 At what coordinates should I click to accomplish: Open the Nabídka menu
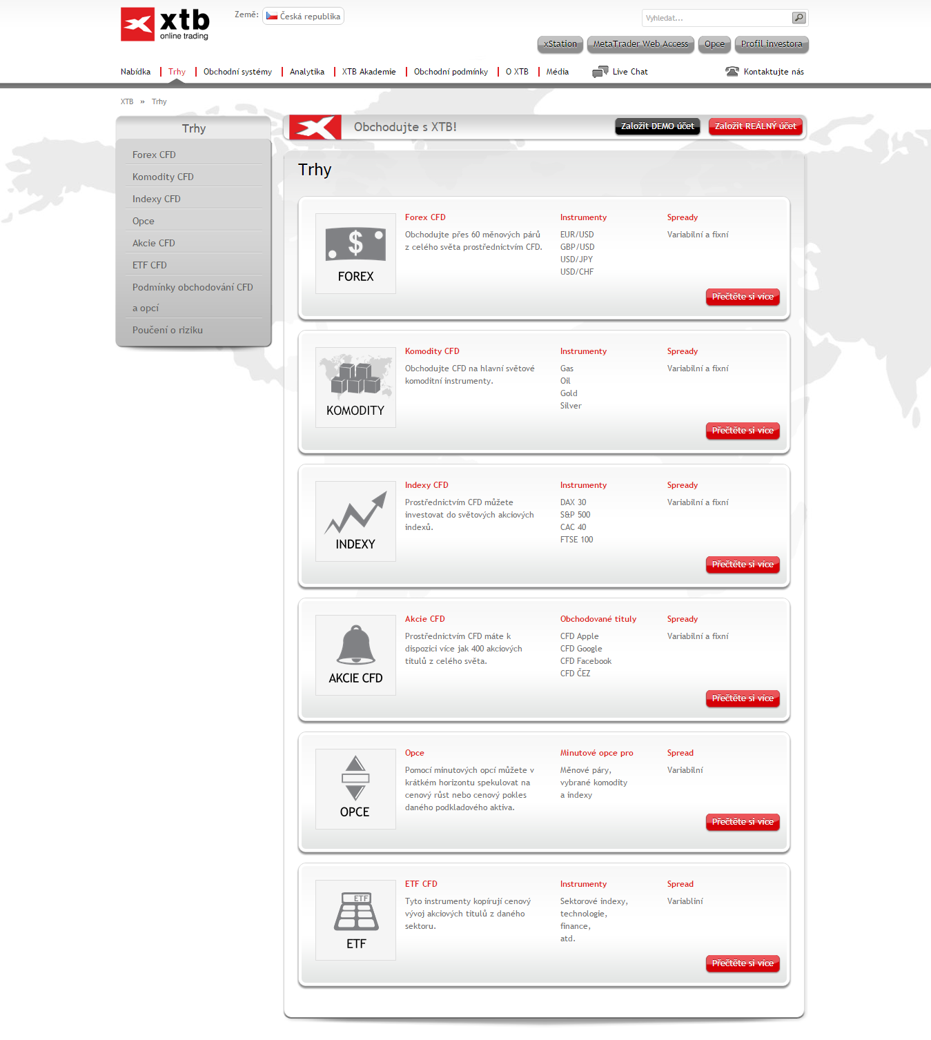point(135,72)
